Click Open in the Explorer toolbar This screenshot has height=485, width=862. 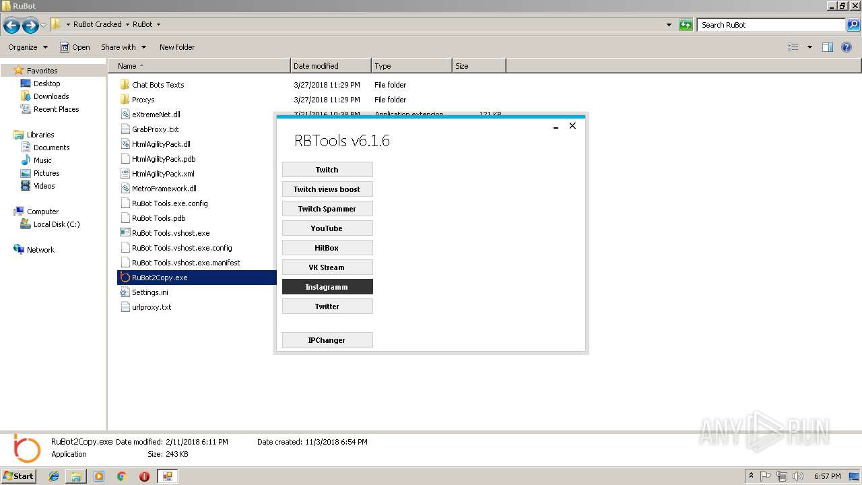pos(75,47)
